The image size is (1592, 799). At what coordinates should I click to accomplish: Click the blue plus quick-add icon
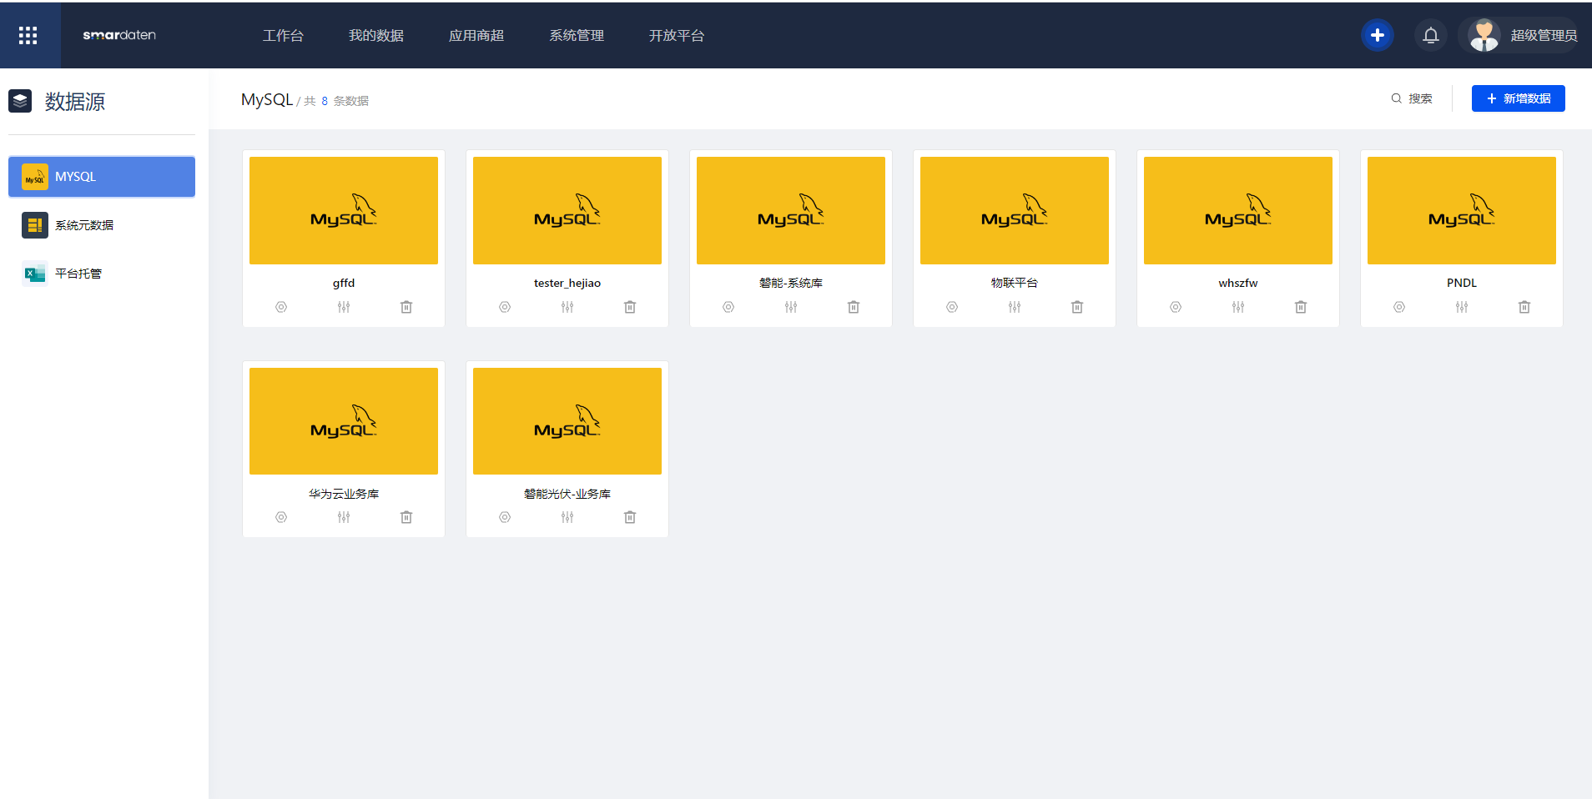(1377, 35)
